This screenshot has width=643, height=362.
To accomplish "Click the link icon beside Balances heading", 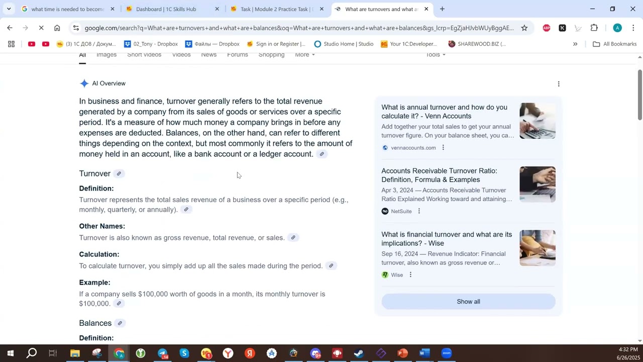I will (x=120, y=323).
